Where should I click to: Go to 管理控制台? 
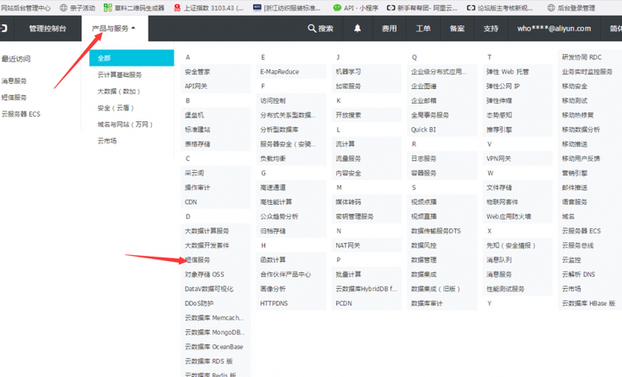[48, 29]
